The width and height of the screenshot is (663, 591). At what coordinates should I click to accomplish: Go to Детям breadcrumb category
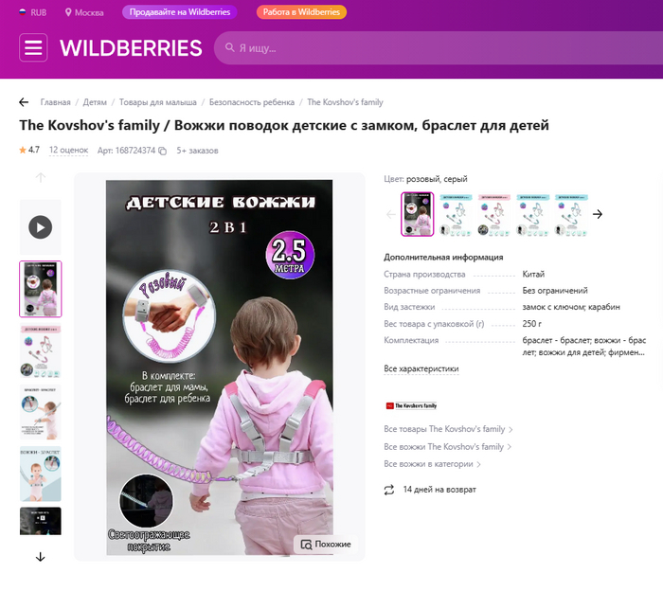(x=95, y=102)
